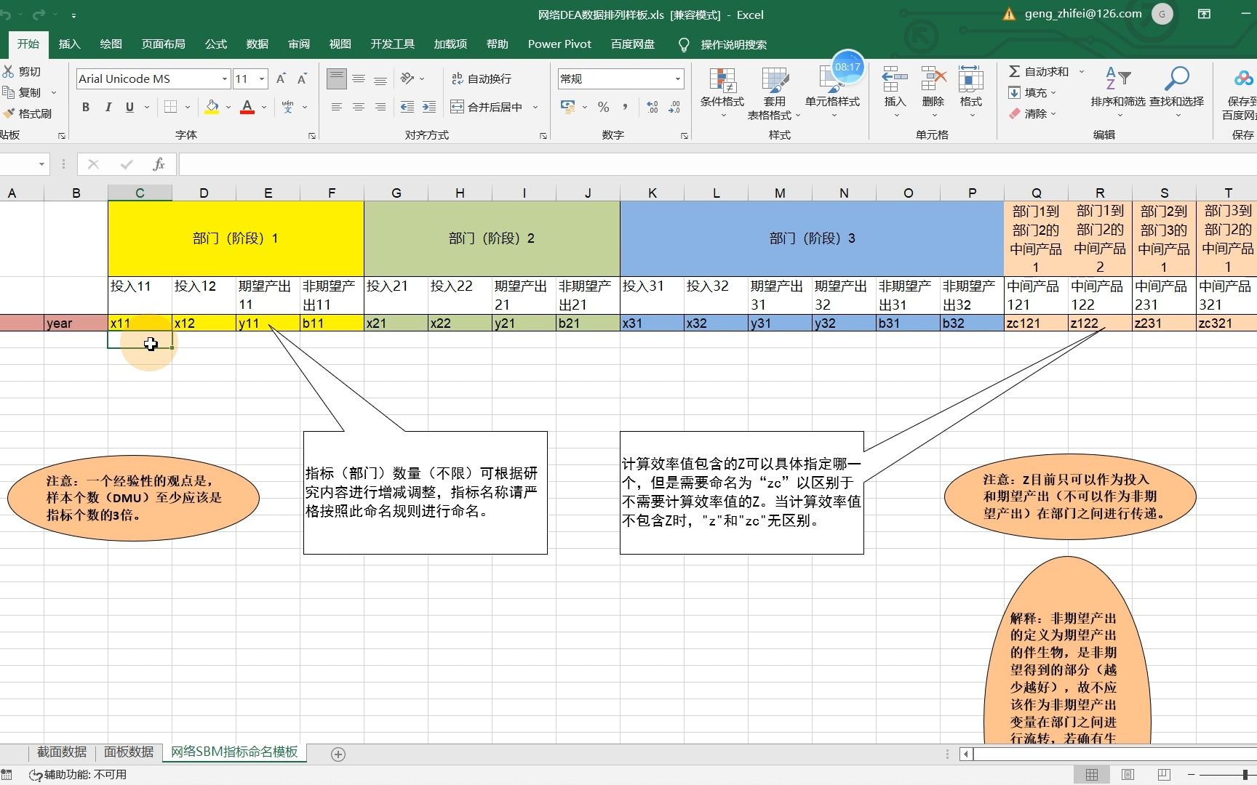
Task: Increase decimal places icon
Action: pos(653,107)
